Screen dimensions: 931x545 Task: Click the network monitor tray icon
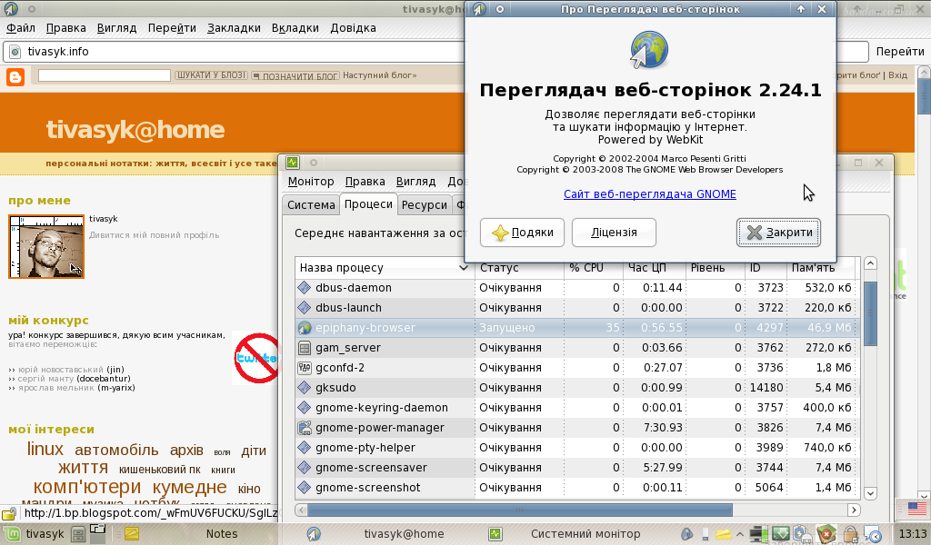click(x=757, y=534)
